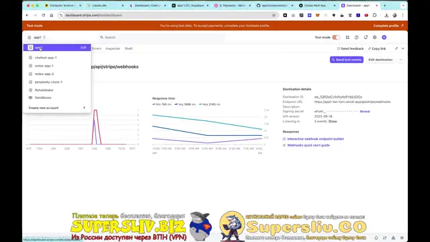Open a new browser tab
Viewport: 430px width, 242px height.
[x=384, y=5]
